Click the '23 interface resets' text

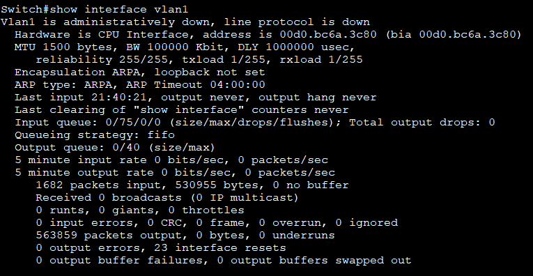(220, 248)
